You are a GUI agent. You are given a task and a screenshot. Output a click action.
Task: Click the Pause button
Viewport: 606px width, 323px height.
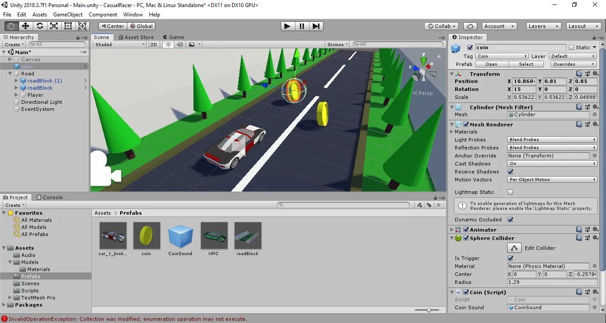click(x=302, y=26)
